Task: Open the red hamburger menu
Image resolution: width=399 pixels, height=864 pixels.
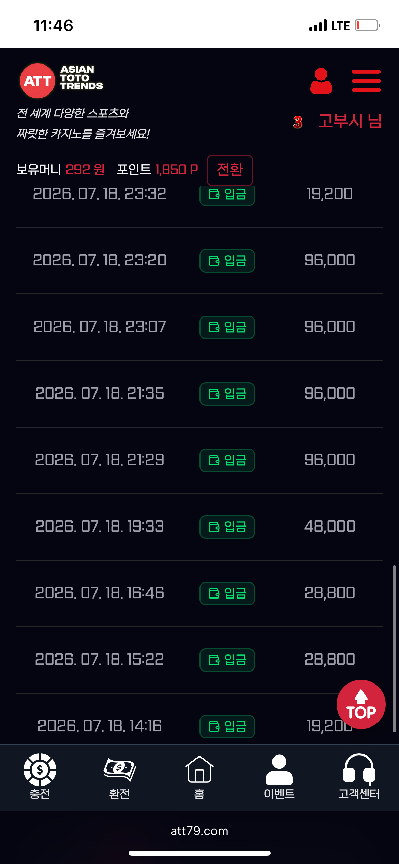Action: (x=366, y=81)
